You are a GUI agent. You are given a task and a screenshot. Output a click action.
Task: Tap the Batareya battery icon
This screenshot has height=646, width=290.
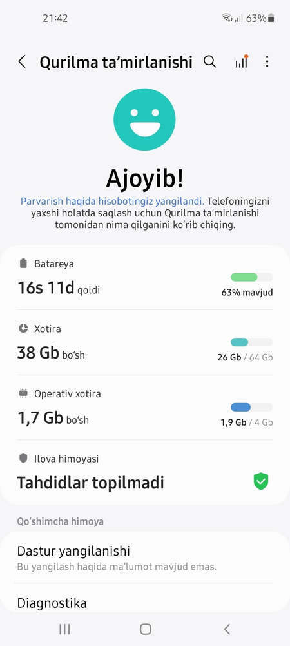click(23, 264)
